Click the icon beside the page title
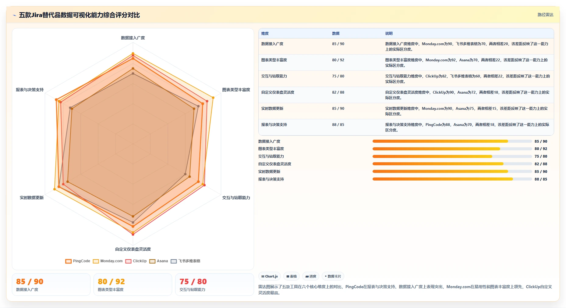 (x=14, y=15)
